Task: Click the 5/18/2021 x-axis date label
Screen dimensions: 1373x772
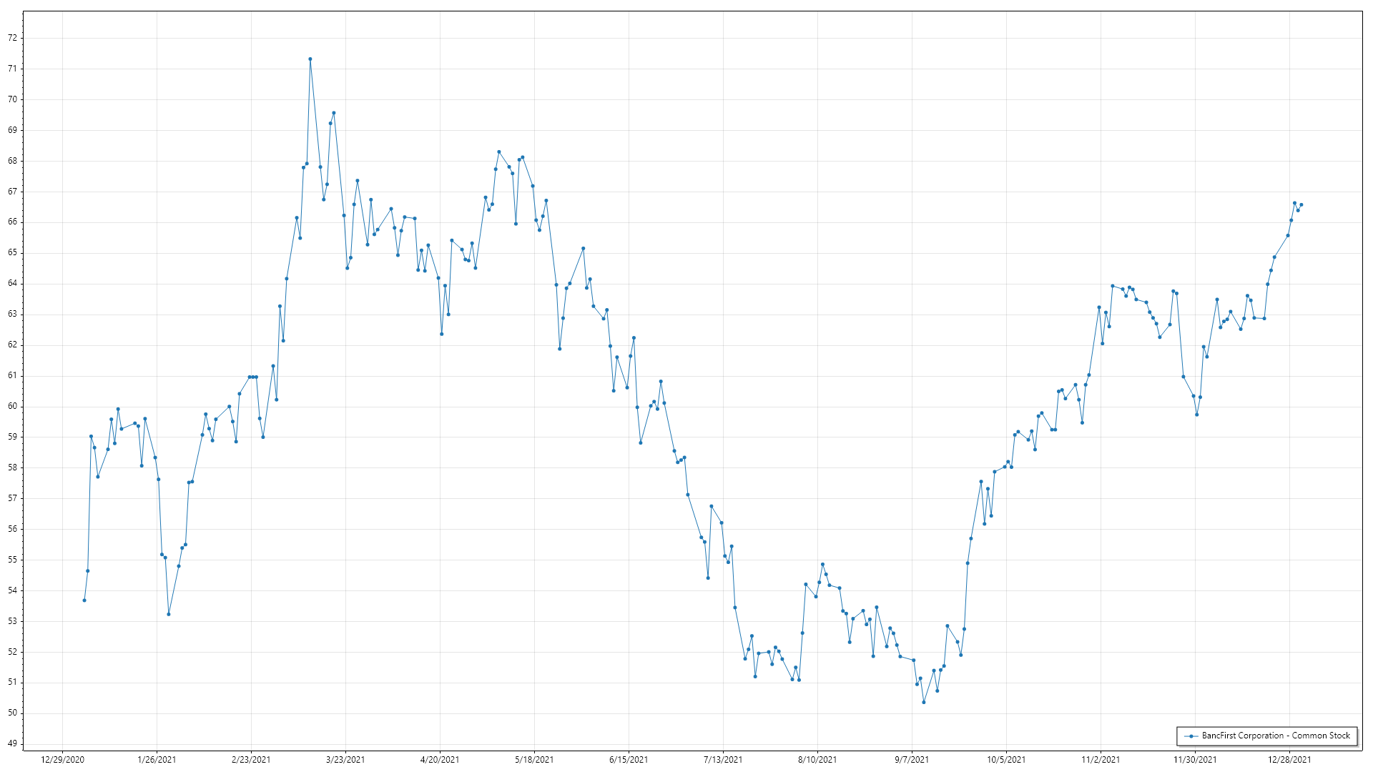Action: pyautogui.click(x=534, y=760)
